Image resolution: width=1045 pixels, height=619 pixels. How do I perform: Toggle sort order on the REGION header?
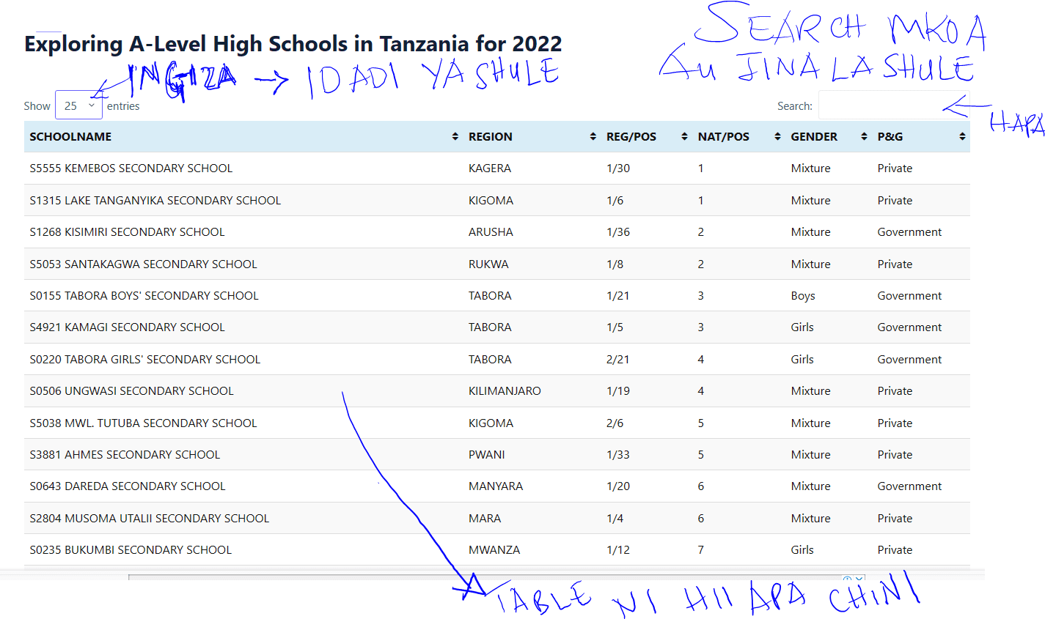[x=491, y=136]
